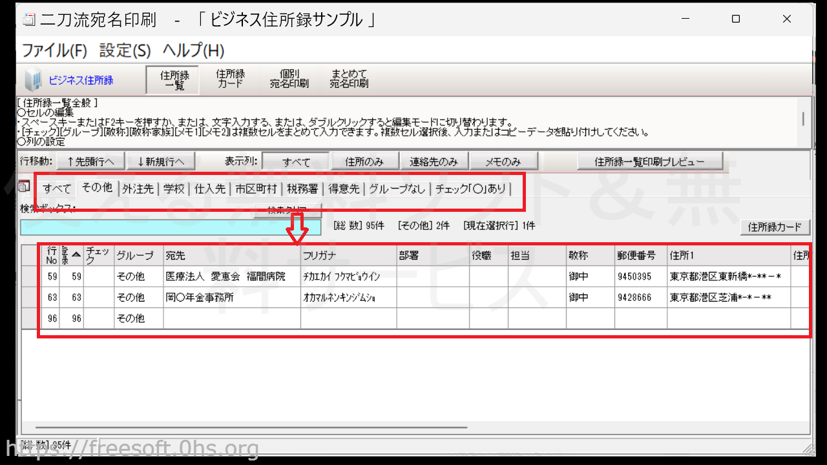Open the まとめて宛名印刷 view

point(349,79)
